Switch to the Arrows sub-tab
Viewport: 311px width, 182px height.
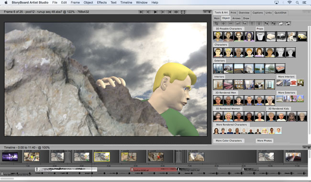(x=236, y=18)
